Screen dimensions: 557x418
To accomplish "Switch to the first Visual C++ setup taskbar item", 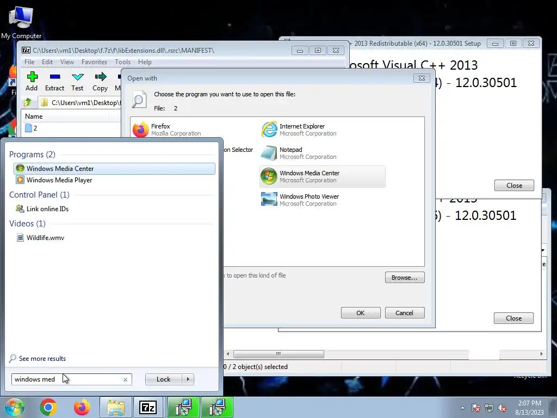I will coord(183,407).
